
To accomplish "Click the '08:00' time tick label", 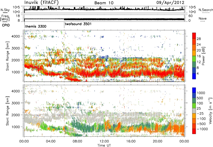I will pyautogui.click(x=77, y=141).
